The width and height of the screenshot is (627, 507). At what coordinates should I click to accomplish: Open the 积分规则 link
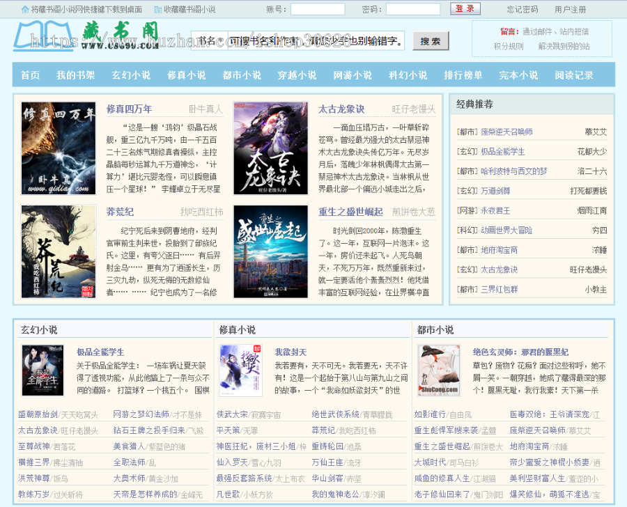[509, 47]
